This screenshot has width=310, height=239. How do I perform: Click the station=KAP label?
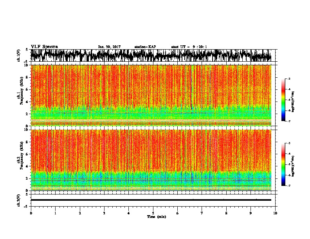click(x=145, y=47)
